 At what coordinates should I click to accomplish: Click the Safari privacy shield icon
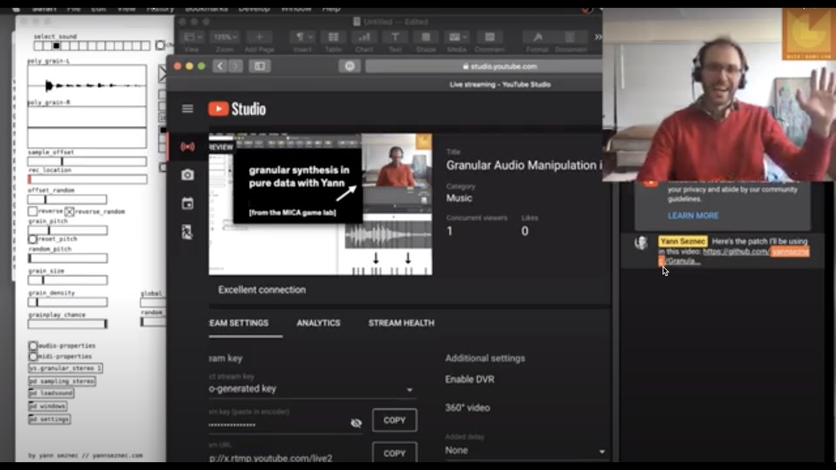pyautogui.click(x=349, y=66)
